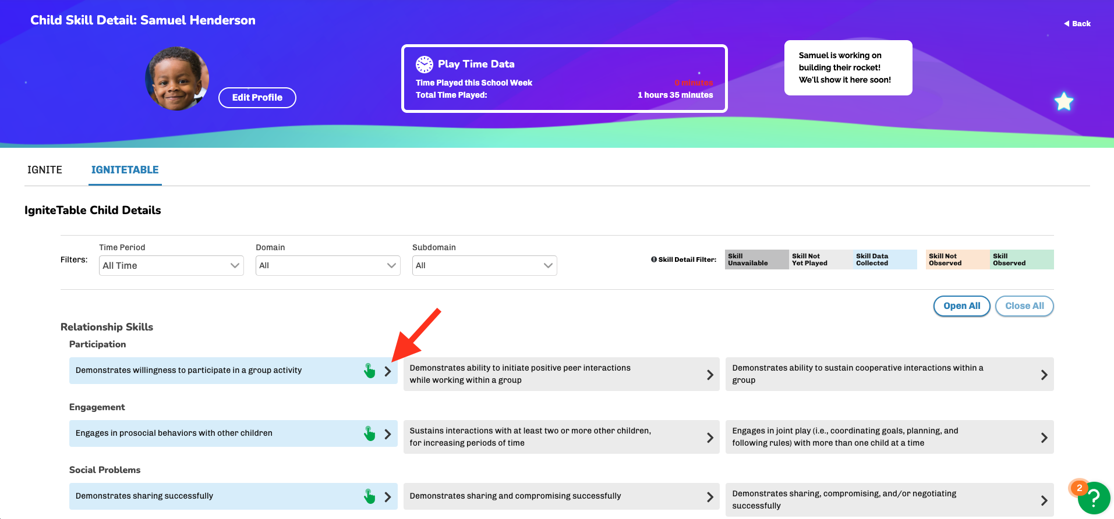Click the '1 hours 35 minutes' total time value
Screen dimensions: 1114x519
(676, 95)
